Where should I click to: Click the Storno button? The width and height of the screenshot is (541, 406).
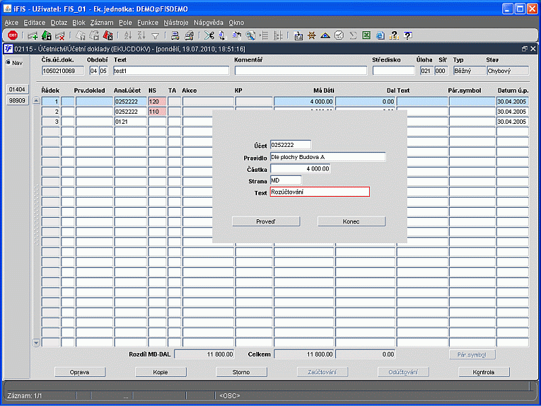241,372
